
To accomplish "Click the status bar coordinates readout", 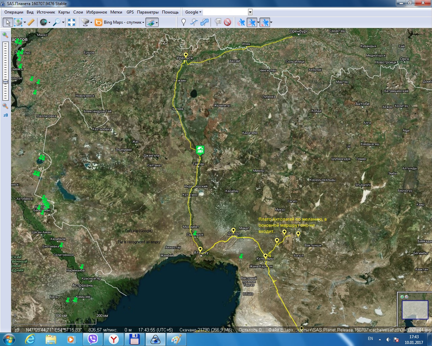I will pyautogui.click(x=54, y=330).
